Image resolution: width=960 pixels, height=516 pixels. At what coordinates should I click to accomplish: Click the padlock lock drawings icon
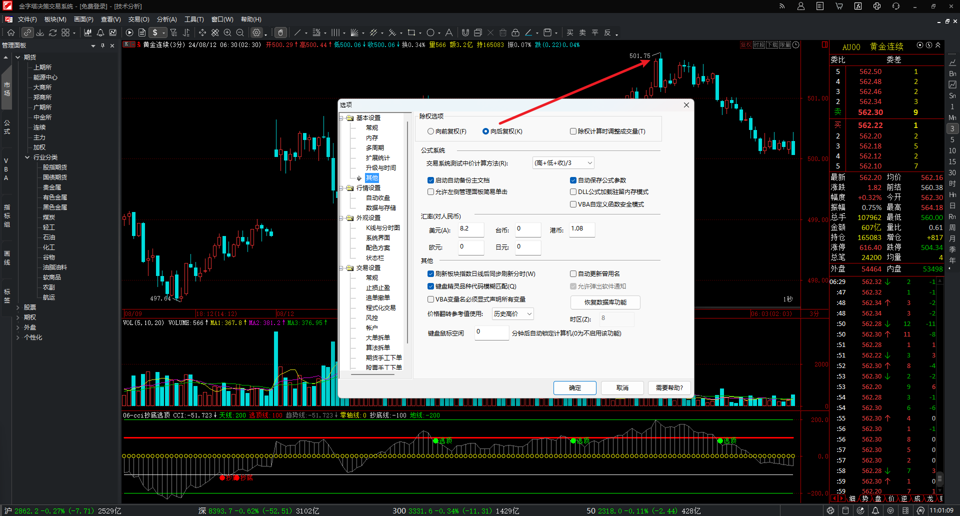coord(515,32)
